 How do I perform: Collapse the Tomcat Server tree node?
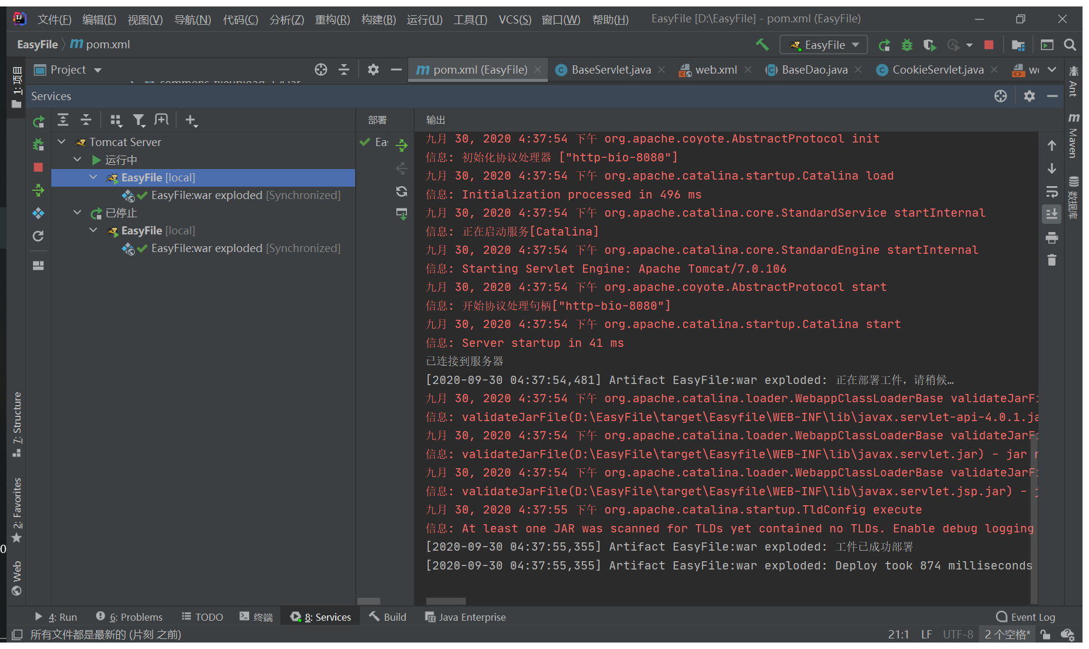tap(61, 142)
